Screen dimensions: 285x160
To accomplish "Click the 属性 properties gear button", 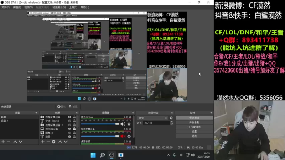I will click(61, 107).
